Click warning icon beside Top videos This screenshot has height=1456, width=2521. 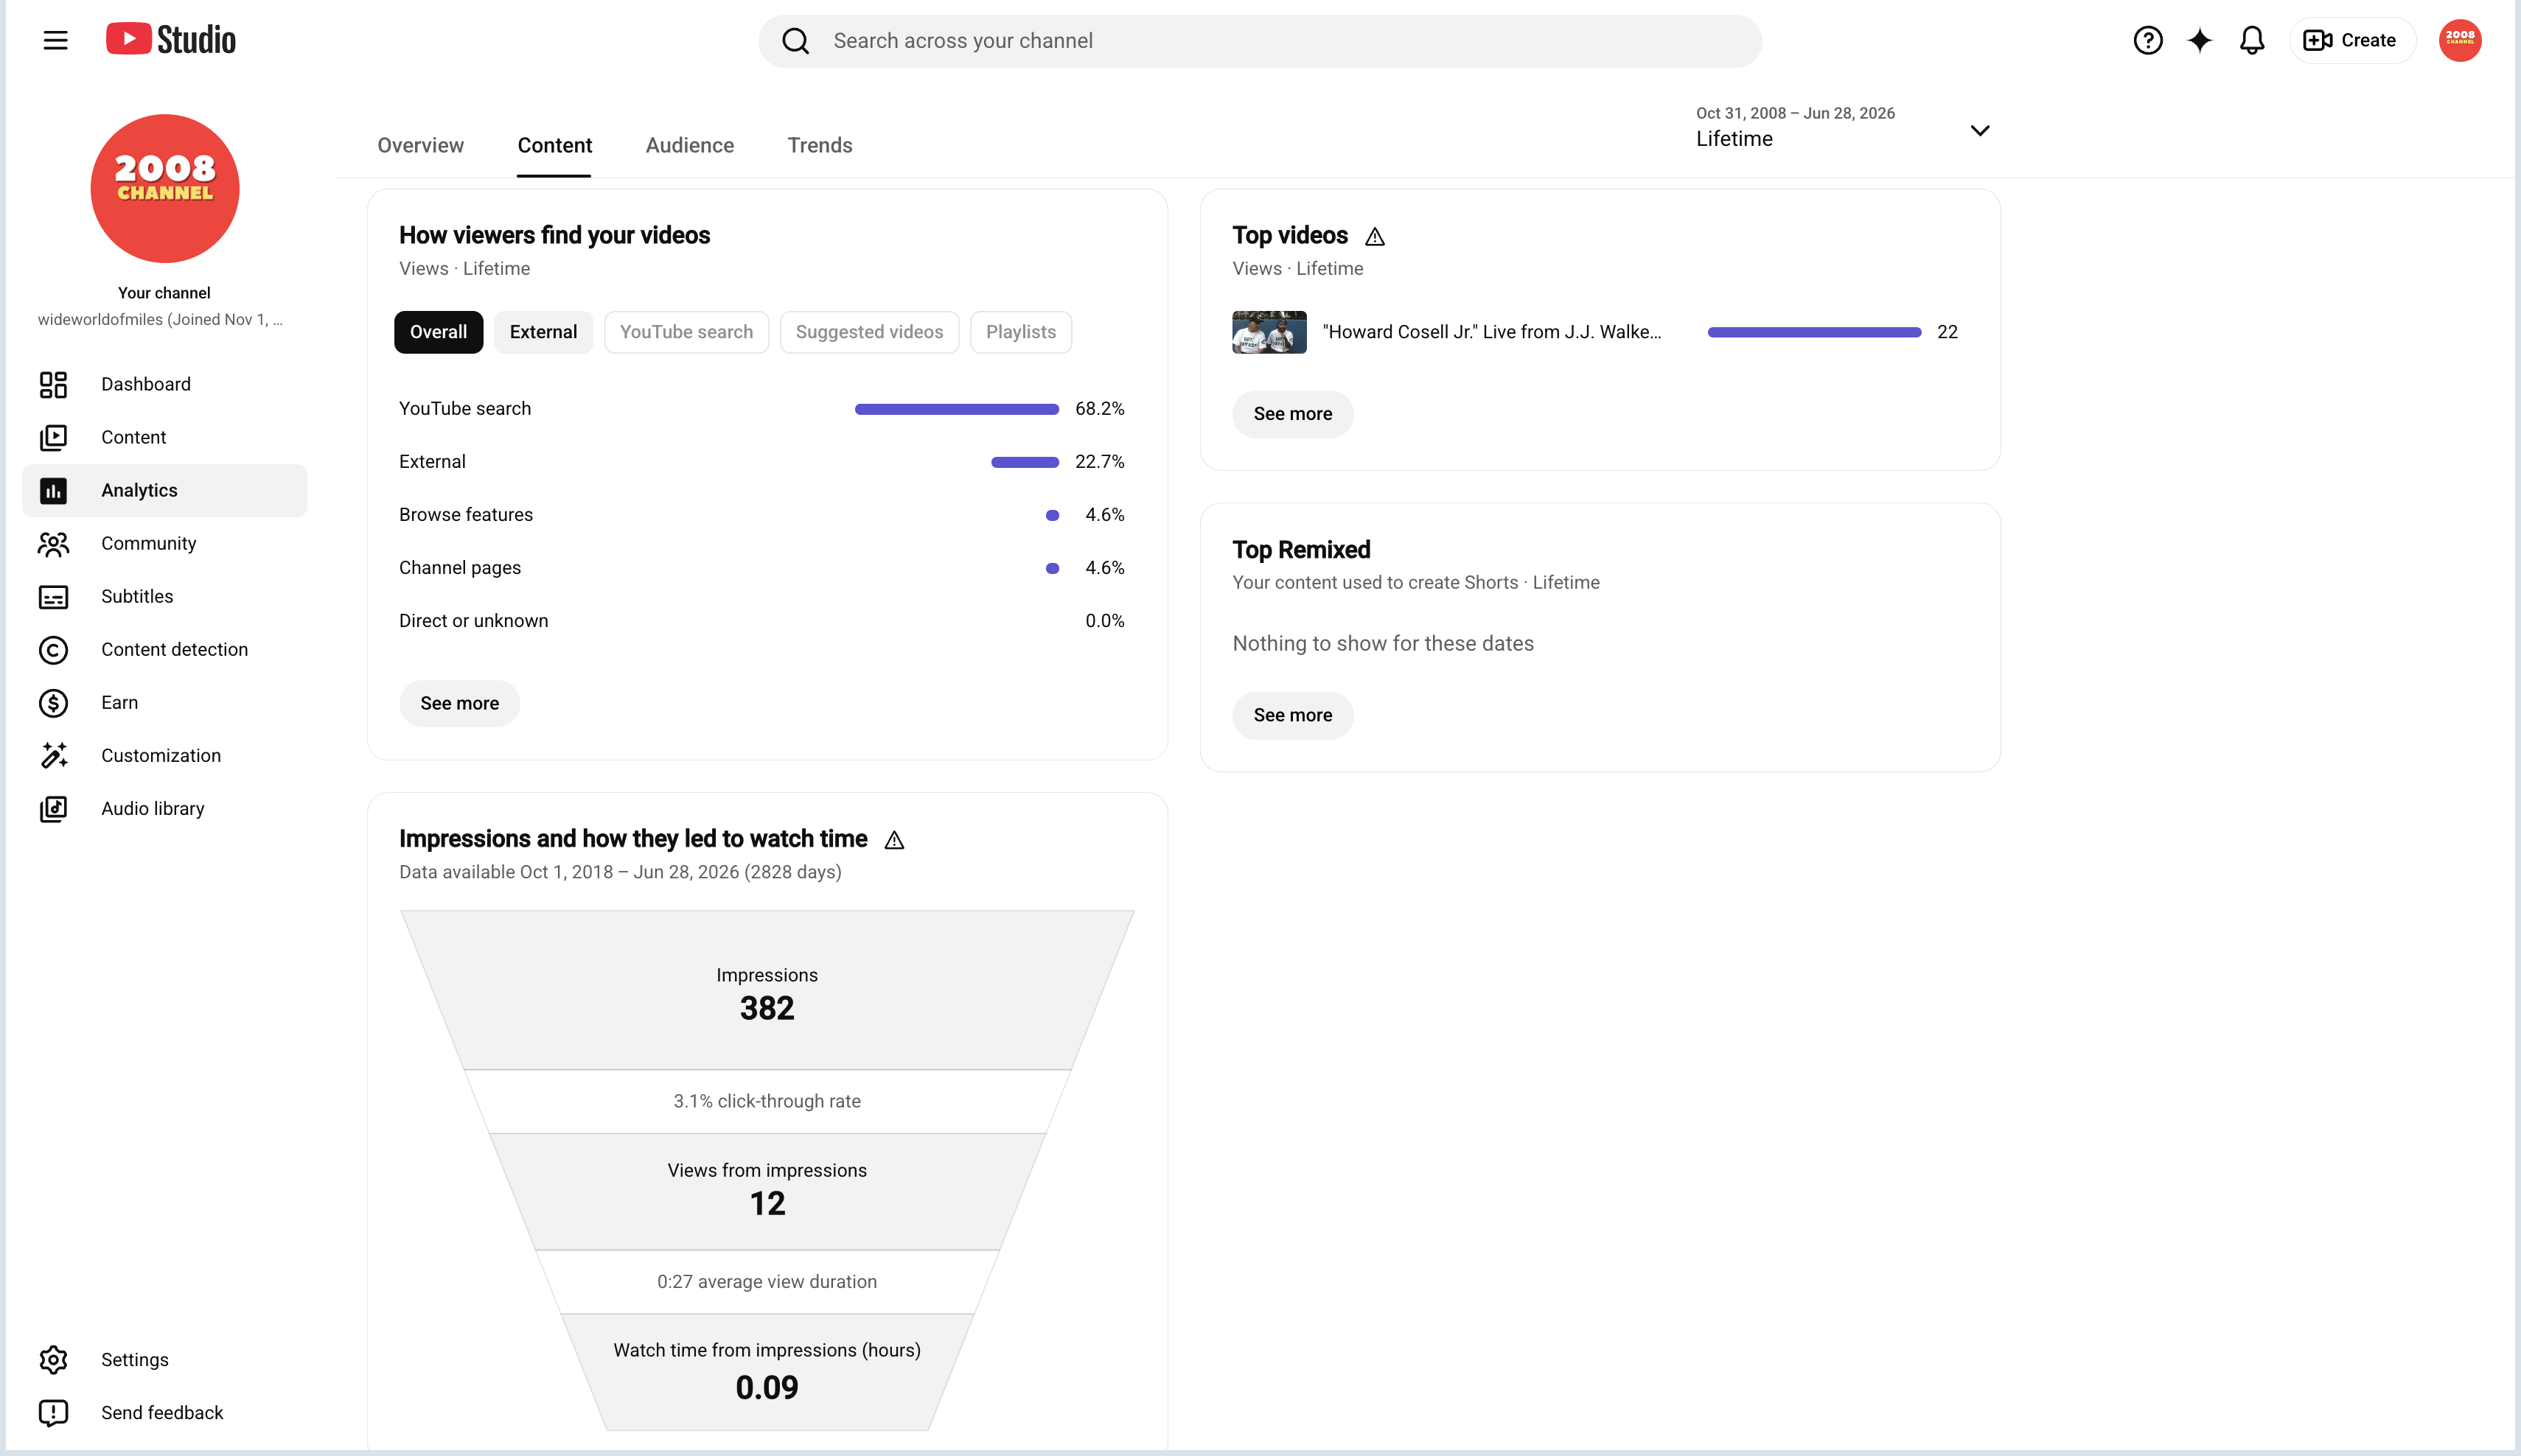(1375, 237)
